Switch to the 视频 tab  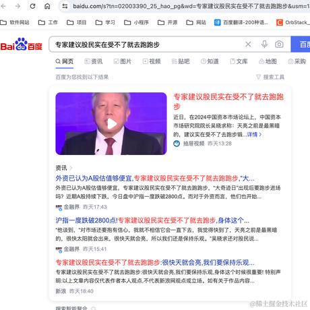[152, 61]
